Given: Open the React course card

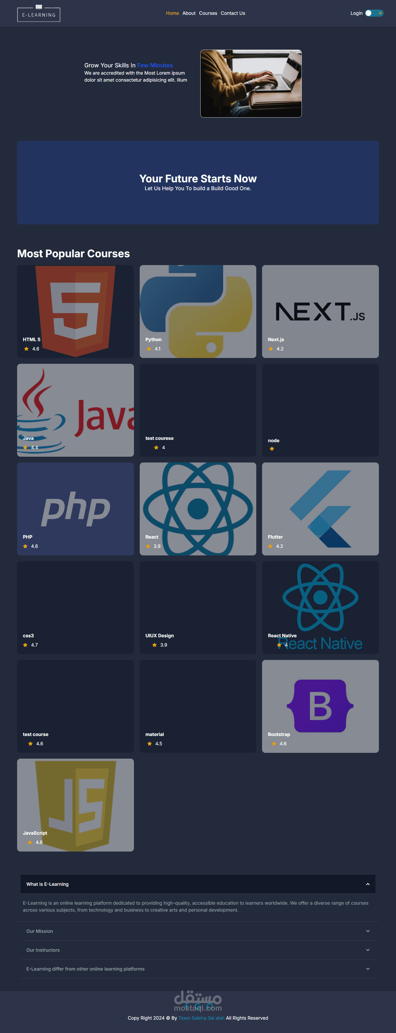Looking at the screenshot, I should [x=198, y=509].
